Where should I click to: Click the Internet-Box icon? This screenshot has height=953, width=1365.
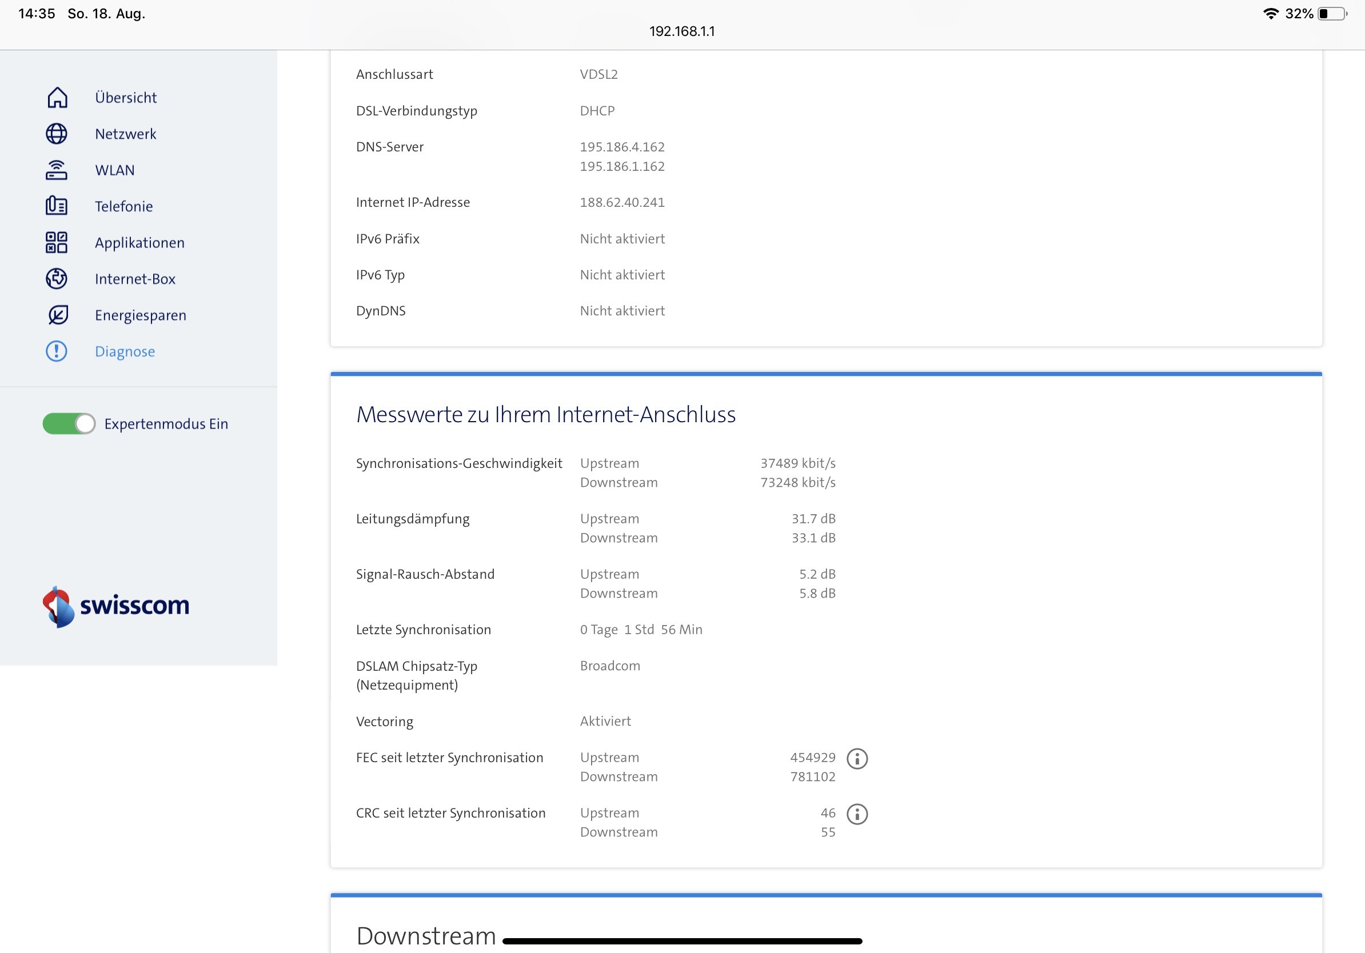[57, 279]
